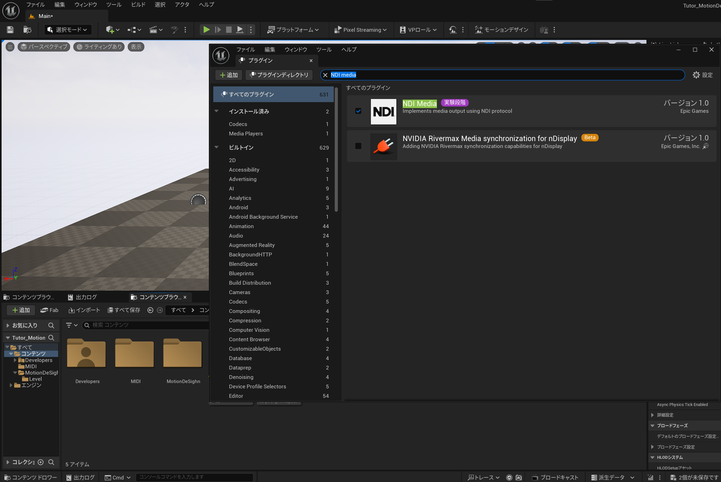The width and height of the screenshot is (721, 482).
Task: Clear the plugin search with X icon
Action: tap(325, 75)
